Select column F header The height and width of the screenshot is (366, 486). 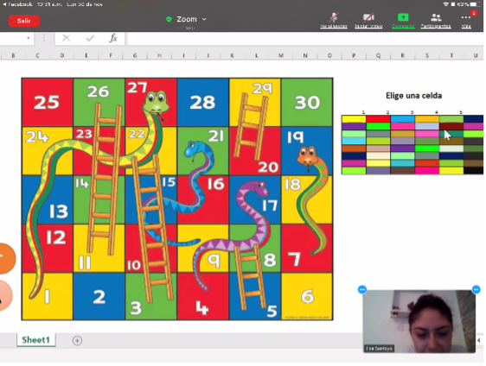(x=111, y=55)
